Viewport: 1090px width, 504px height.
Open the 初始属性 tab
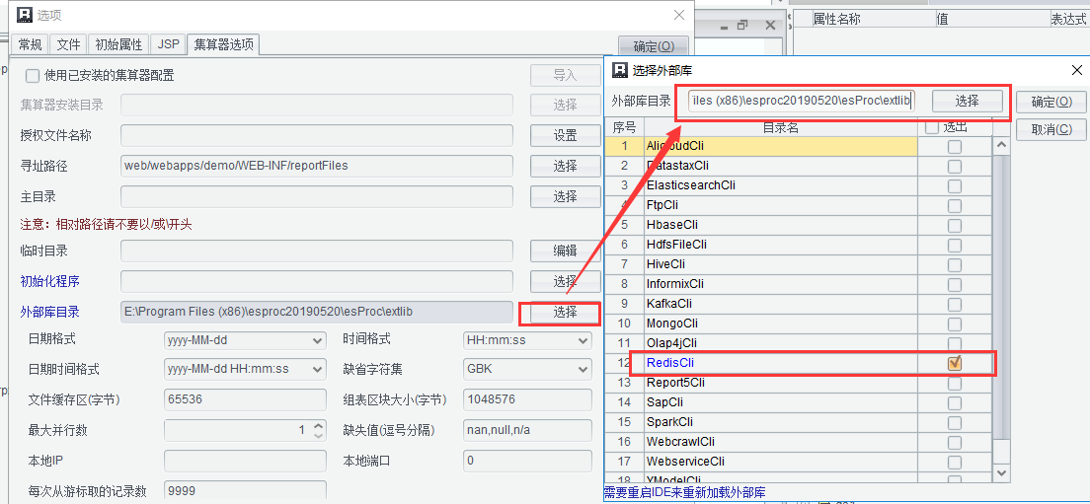[x=118, y=45]
